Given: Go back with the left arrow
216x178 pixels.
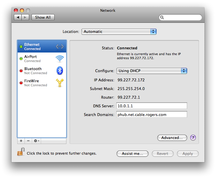Looking at the screenshot, I should point(18,17).
